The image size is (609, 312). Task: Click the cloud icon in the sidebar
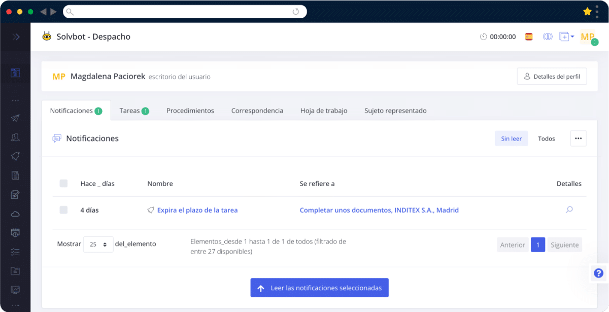pyautogui.click(x=15, y=214)
